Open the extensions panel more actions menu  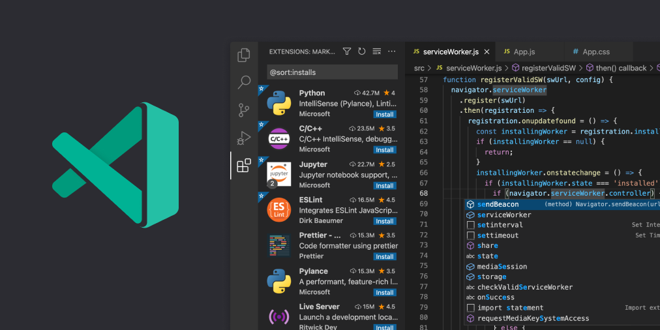(x=392, y=52)
